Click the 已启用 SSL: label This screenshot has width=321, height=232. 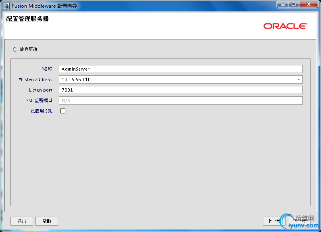pyautogui.click(x=42, y=111)
